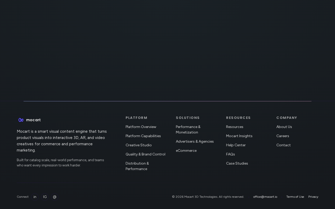Viewport: 335px width, 209px height.
Task: Open the LinkedIn social icon
Action: coord(35,197)
